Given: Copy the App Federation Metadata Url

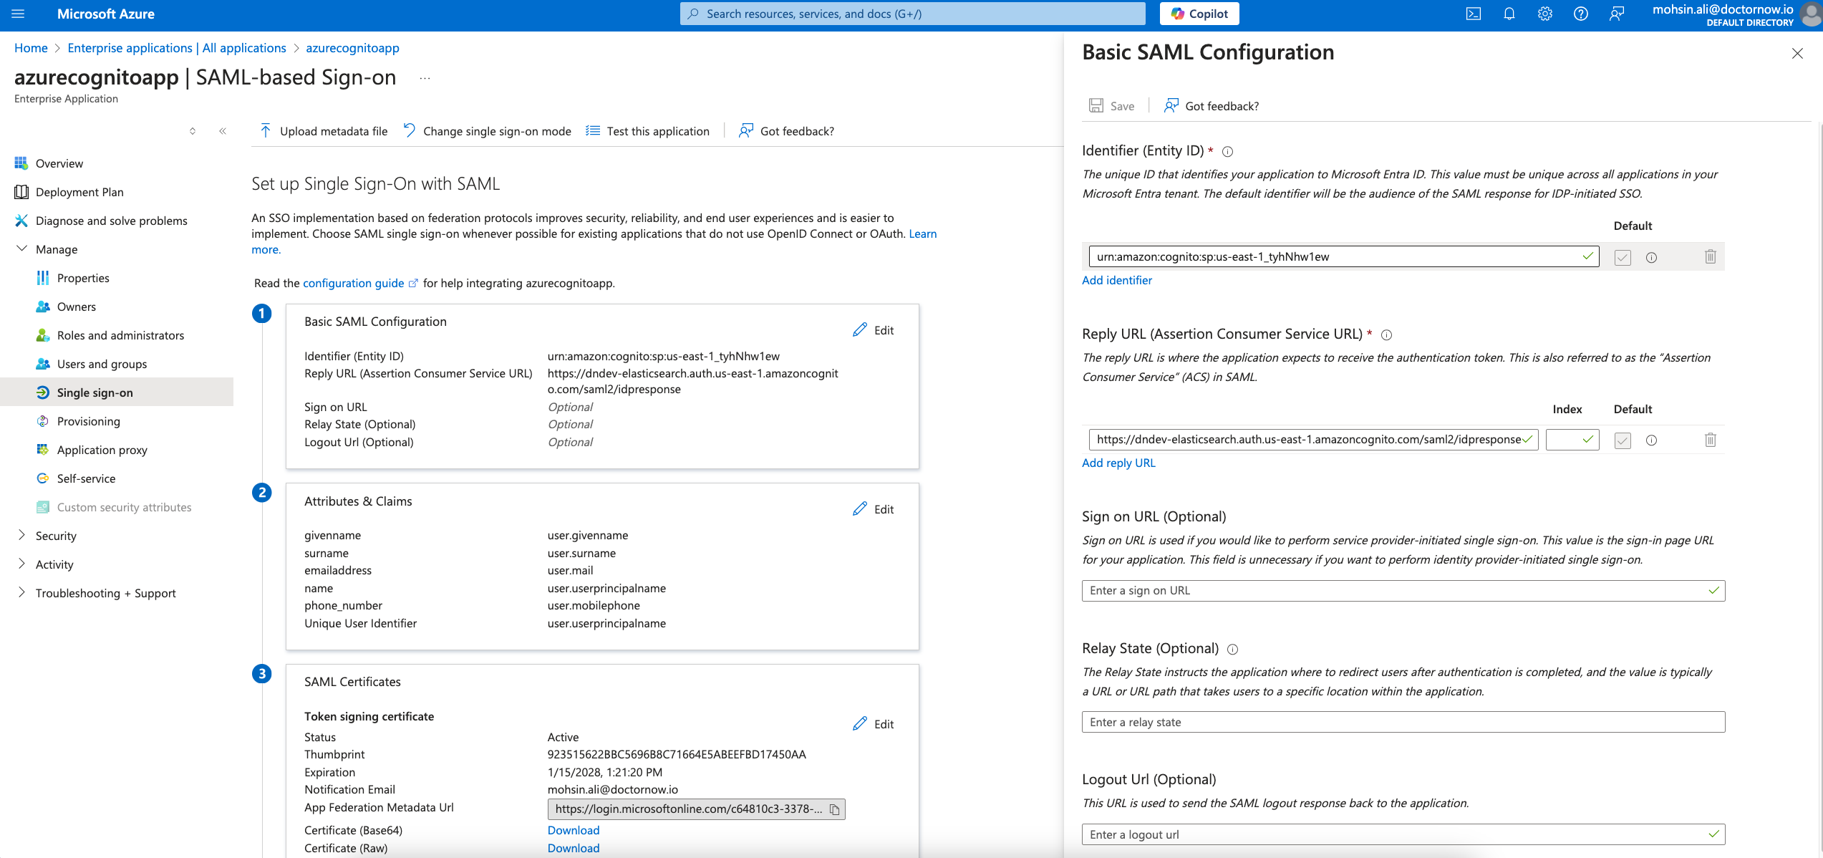Looking at the screenshot, I should (x=835, y=809).
